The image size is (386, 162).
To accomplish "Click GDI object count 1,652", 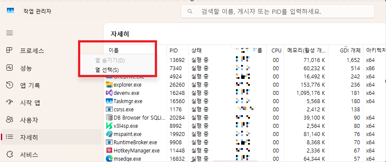I will tap(353, 60).
